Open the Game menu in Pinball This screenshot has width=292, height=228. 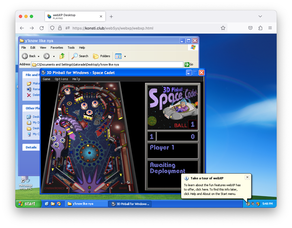[x=47, y=79]
